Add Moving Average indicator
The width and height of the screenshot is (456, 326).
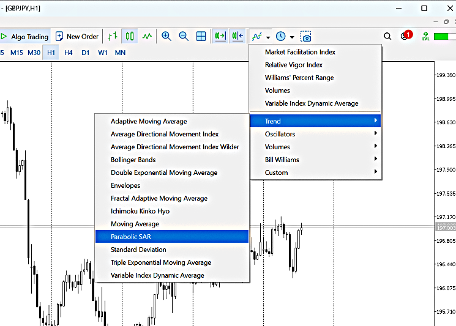click(x=172, y=224)
